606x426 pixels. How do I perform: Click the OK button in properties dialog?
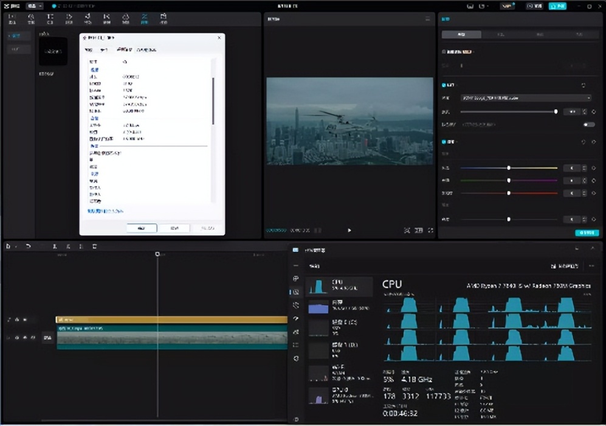tap(142, 228)
